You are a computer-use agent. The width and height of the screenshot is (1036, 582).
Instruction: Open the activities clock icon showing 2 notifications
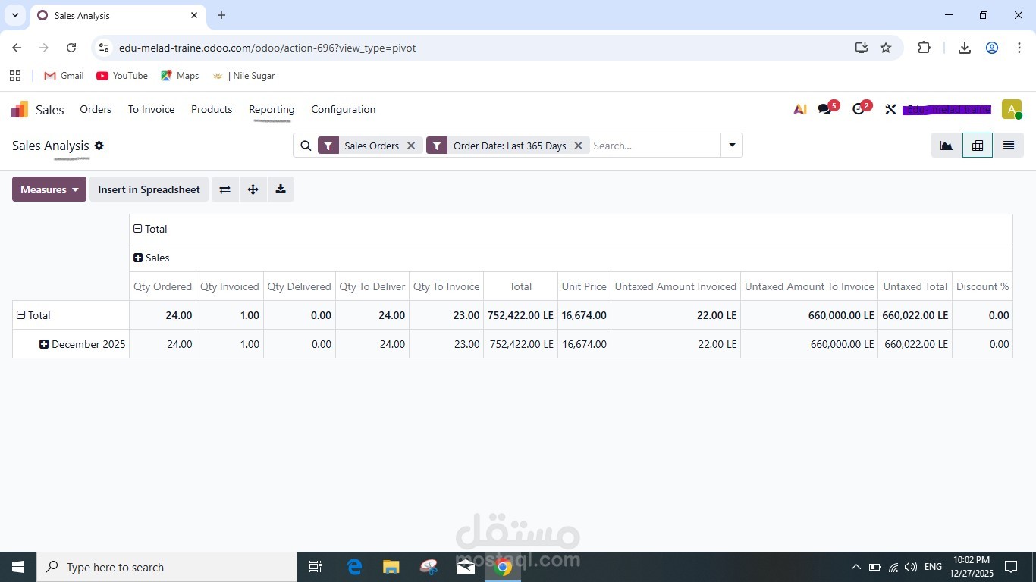(859, 109)
